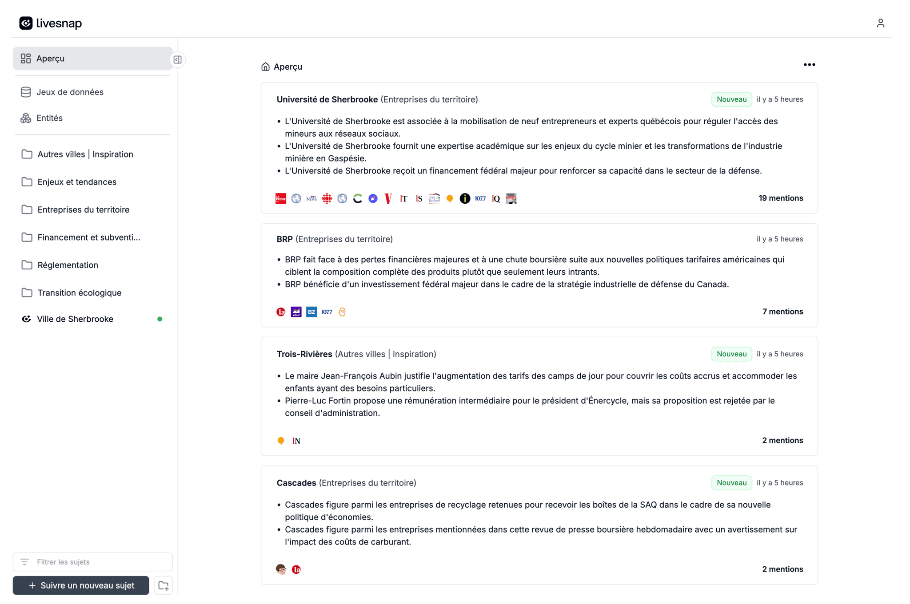Click the red 'la' icon in Cascades card
The width and height of the screenshot is (910, 604).
tap(296, 569)
